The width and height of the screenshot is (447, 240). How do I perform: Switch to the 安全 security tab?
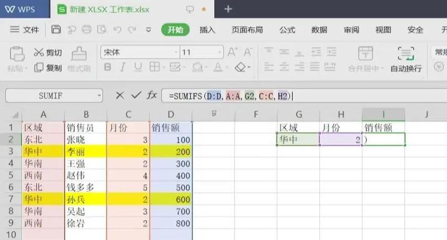click(x=415, y=30)
